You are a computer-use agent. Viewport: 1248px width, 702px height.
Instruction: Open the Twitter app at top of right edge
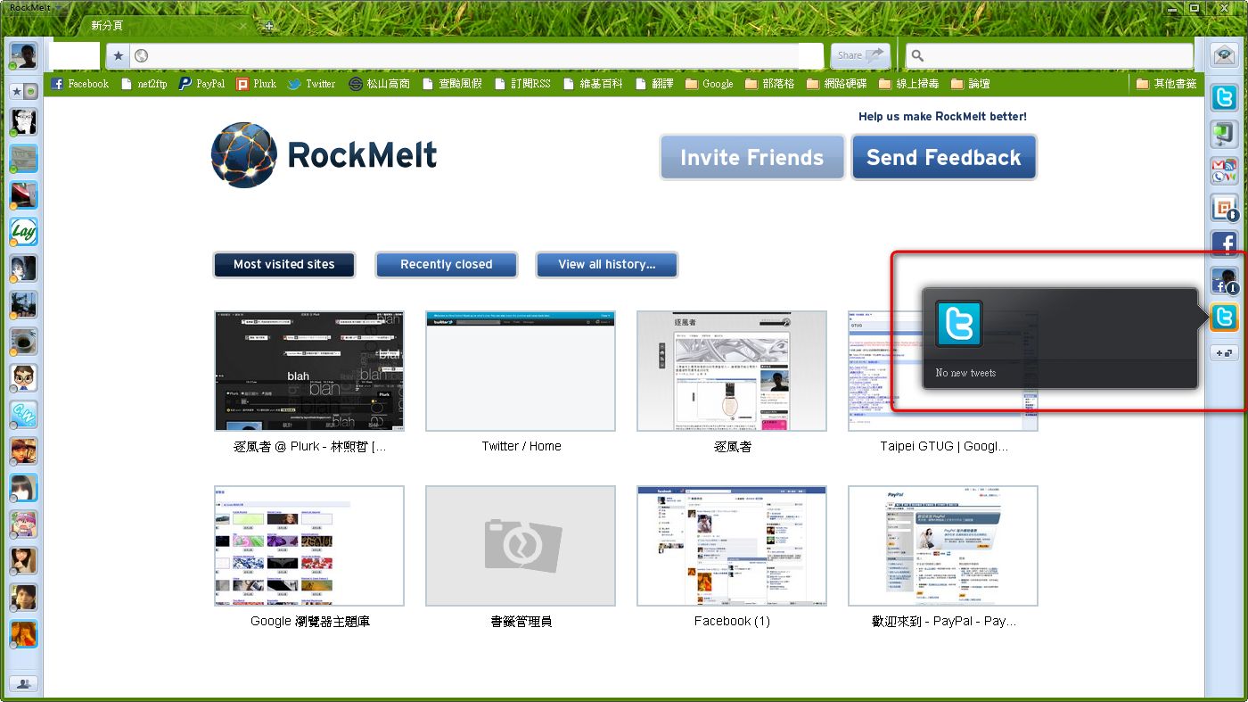[1225, 97]
